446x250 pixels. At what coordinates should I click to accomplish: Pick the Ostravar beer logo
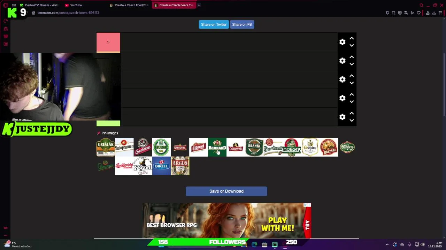236,147
